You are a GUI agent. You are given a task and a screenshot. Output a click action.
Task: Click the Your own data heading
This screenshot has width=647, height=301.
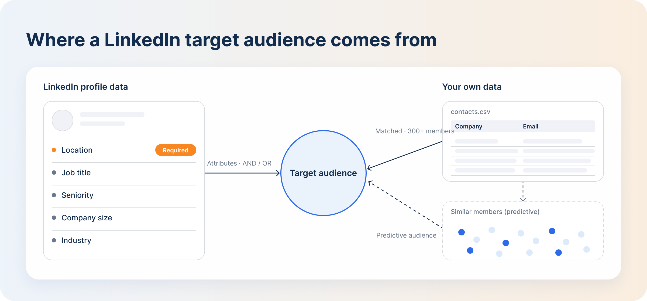[x=472, y=87]
